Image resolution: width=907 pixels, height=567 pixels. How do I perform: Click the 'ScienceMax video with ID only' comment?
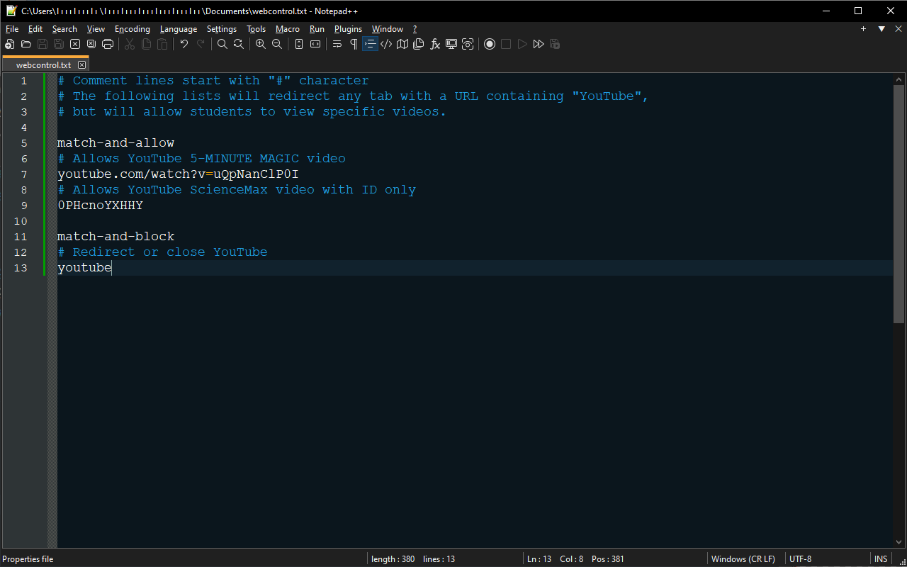pos(237,189)
